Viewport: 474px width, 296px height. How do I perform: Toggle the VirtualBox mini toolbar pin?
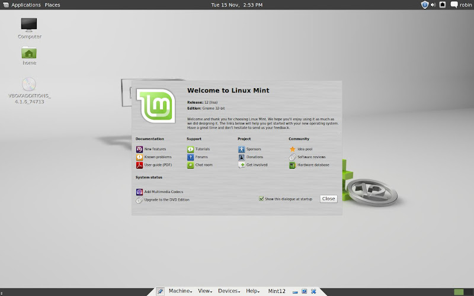tap(160, 291)
